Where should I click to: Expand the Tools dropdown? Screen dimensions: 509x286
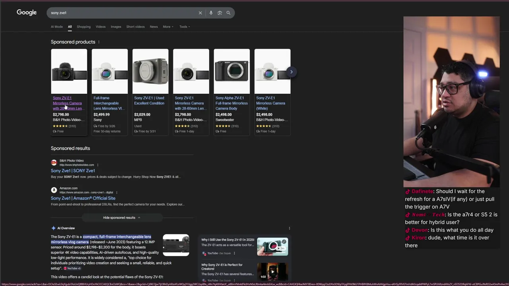(185, 27)
